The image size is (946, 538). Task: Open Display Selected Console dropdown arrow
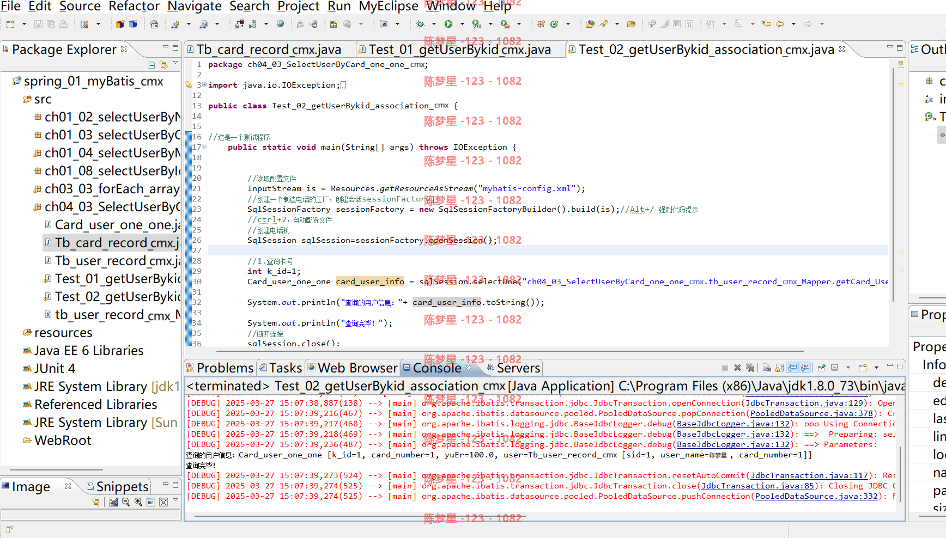[x=848, y=368]
